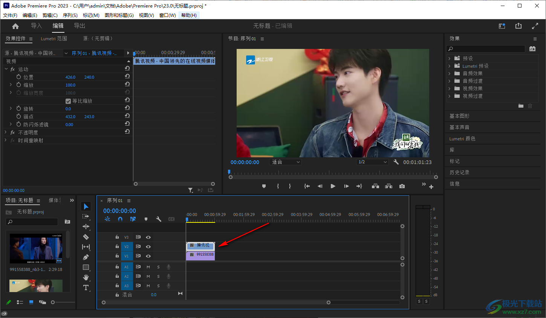546x318 pixels.
Task: Select the Track Select Forward tool
Action: [86, 216]
